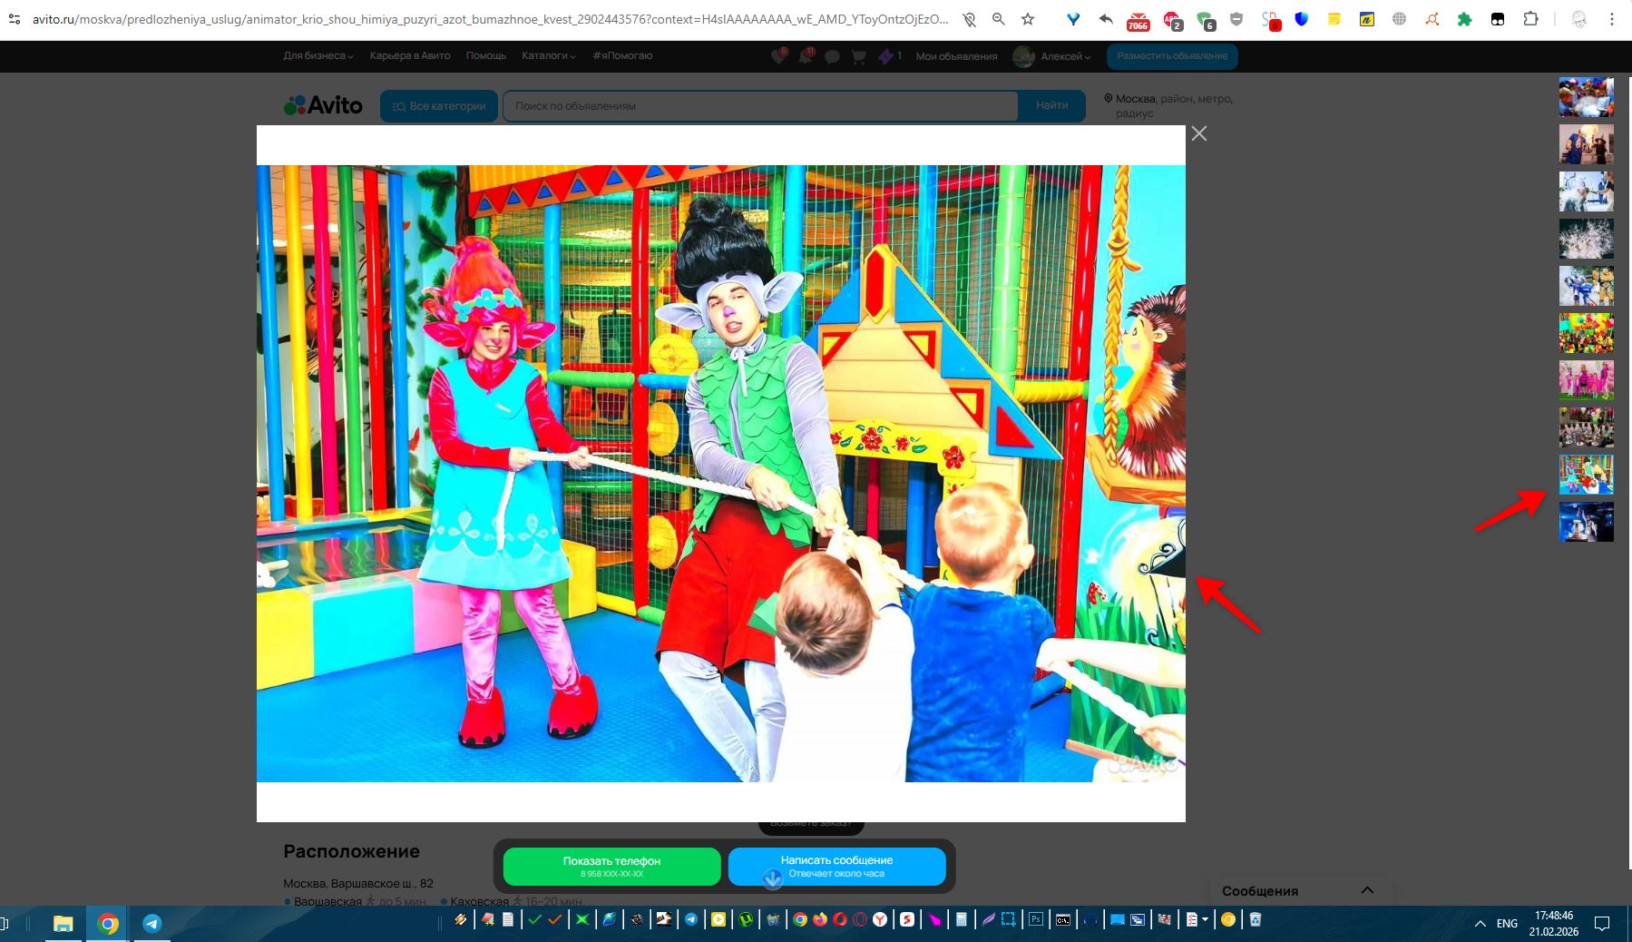Open the pinned Telegram taskbar app

[x=151, y=924]
